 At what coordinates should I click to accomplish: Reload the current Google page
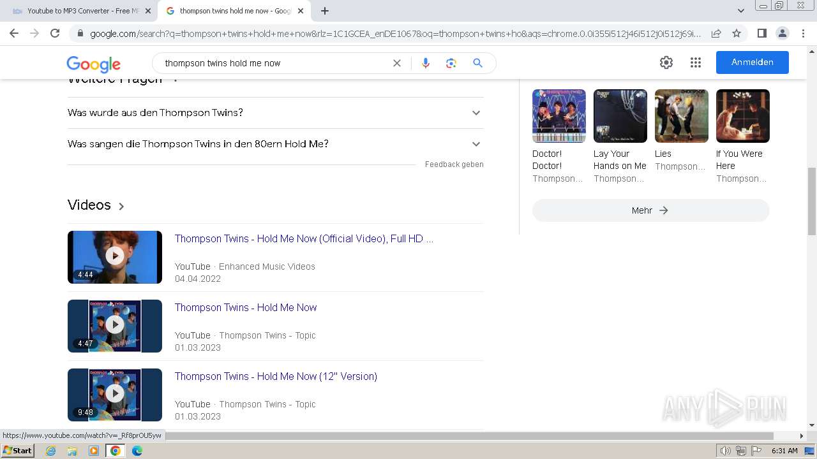point(55,33)
